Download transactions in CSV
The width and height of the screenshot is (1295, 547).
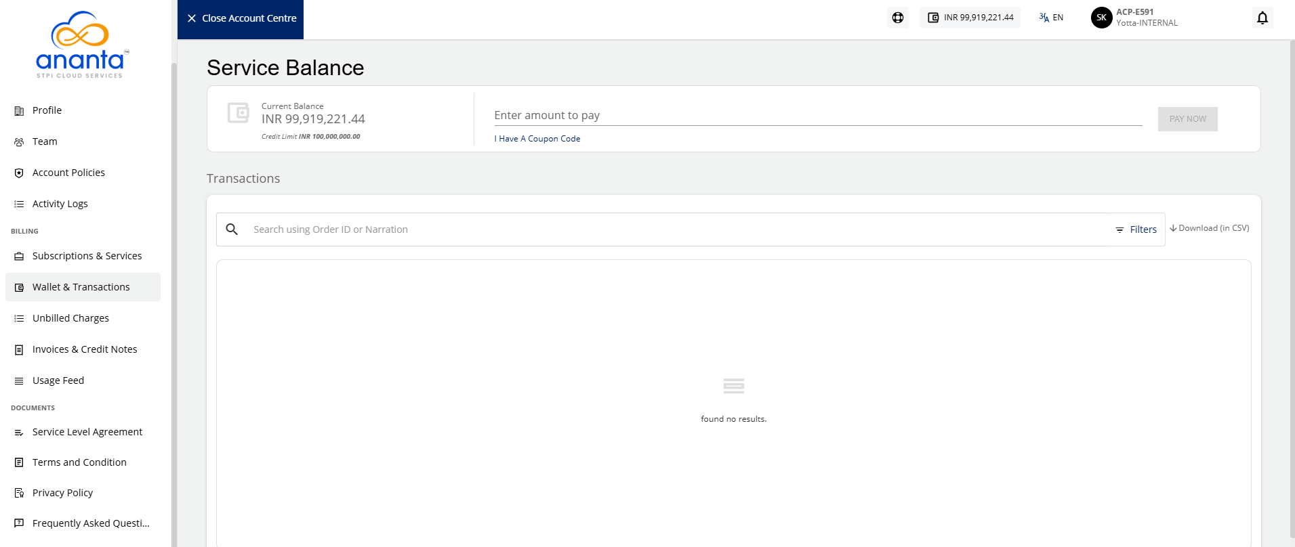pos(1210,228)
